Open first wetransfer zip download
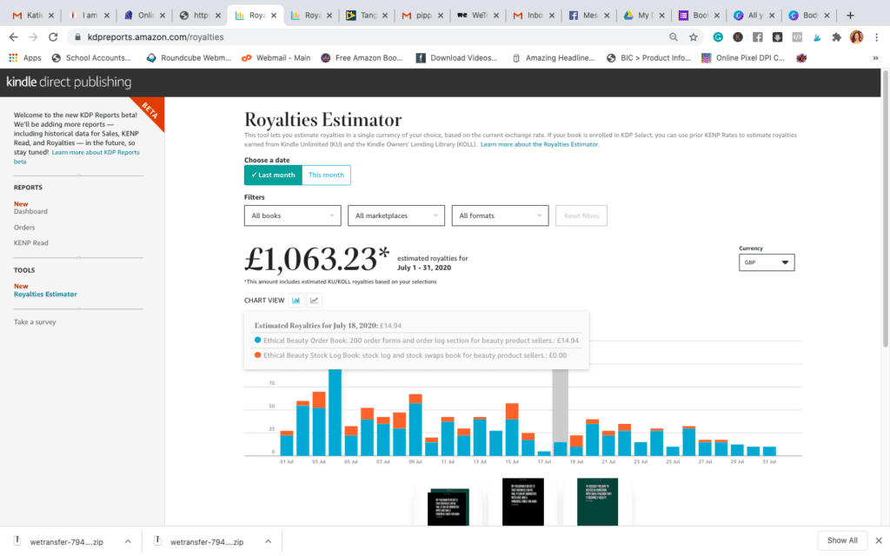Screen dimensions: 890x556 click(66, 542)
